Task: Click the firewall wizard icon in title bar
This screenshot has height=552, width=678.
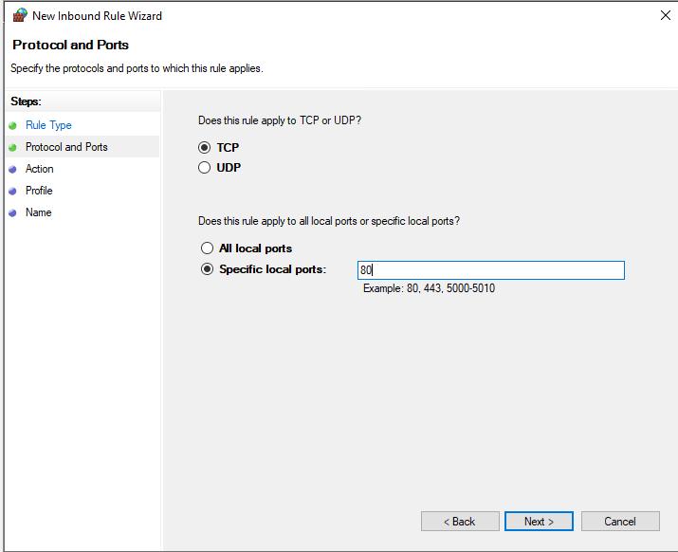Action: click(x=20, y=15)
